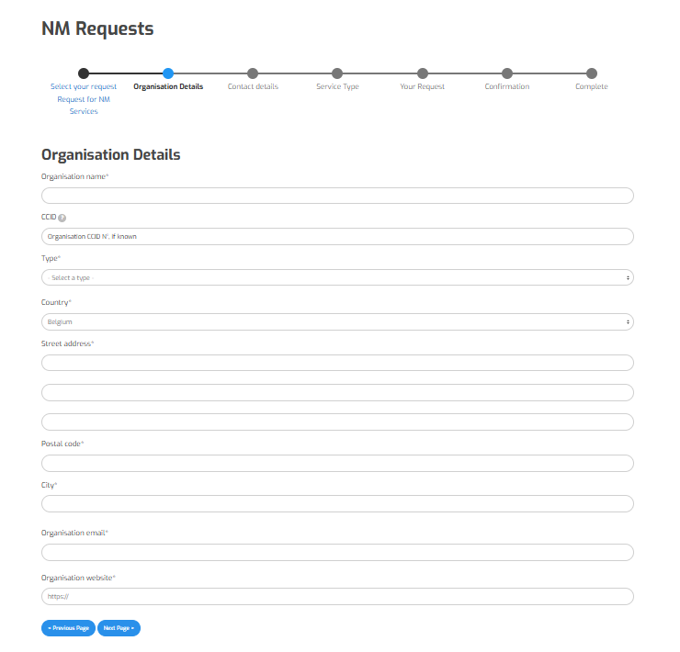Focus the second Street address line field

pyautogui.click(x=337, y=393)
